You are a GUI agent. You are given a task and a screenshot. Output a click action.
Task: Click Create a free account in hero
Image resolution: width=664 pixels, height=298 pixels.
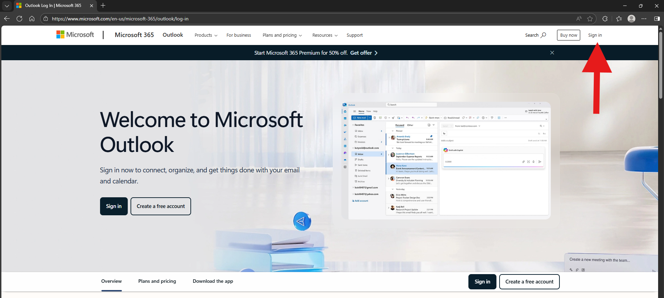[x=161, y=206]
